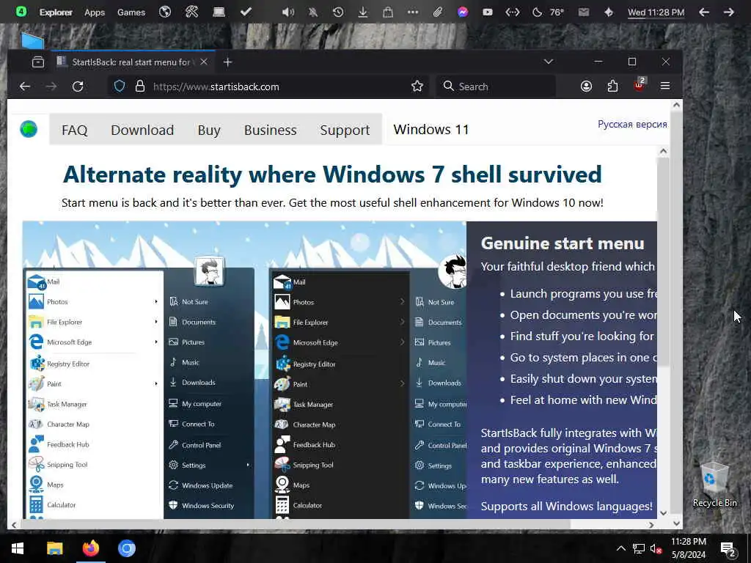Click the Wed 11:28 PM clock in top bar
Viewport: 751px width, 563px height.
point(656,12)
